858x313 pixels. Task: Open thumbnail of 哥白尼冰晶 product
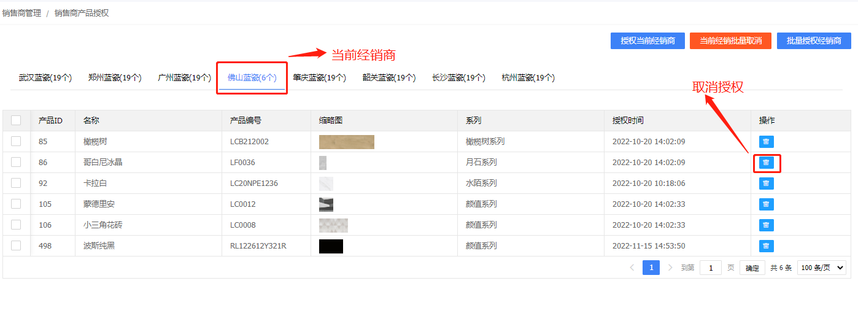[x=323, y=163]
